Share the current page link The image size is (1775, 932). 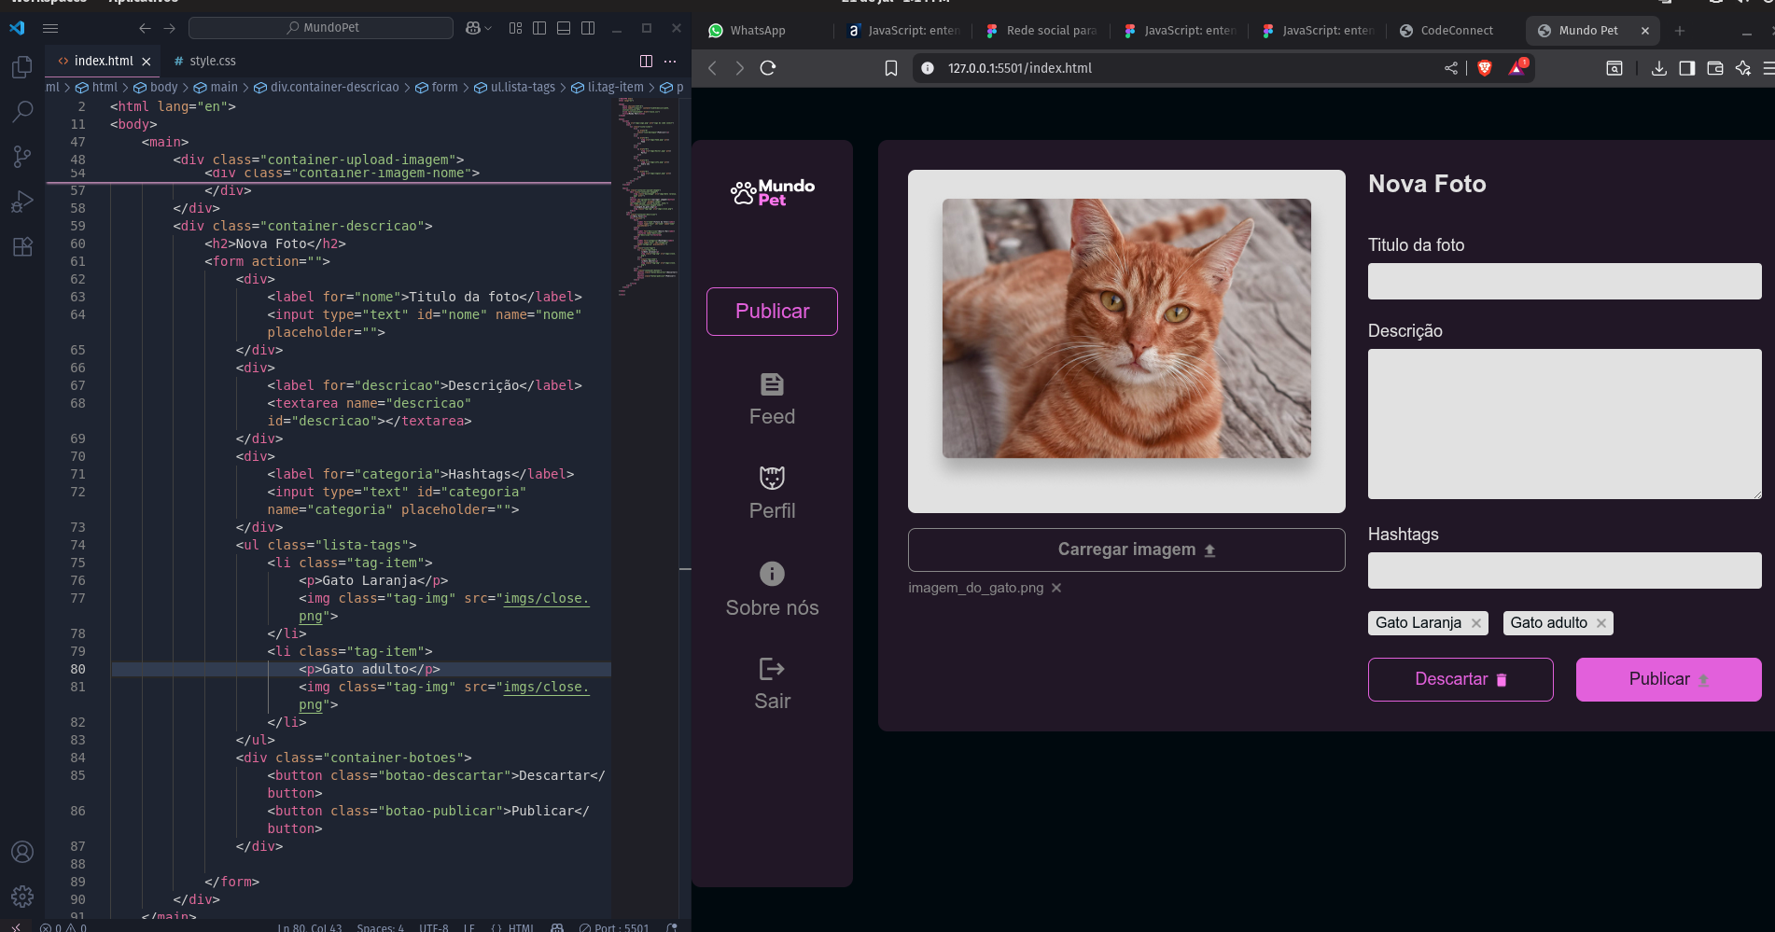pyautogui.click(x=1451, y=68)
